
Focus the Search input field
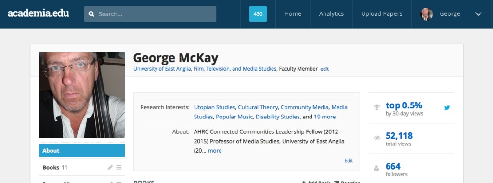tap(150, 14)
